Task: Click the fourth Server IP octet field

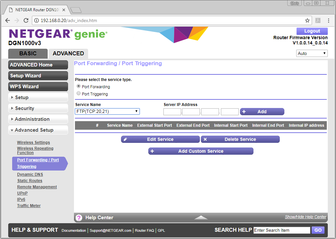Action: 230,112
